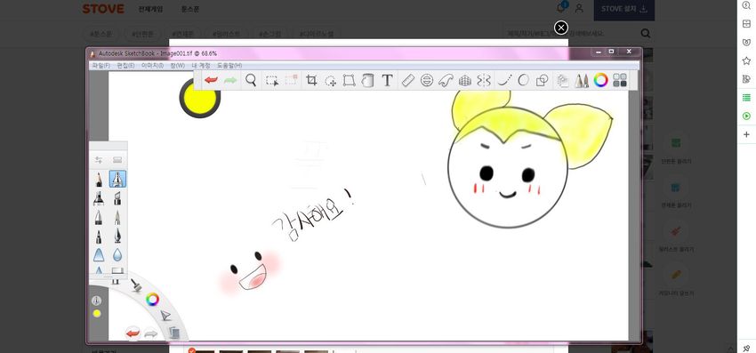Expand the layers icon in lagoon
The image size is (756, 353).
(174, 333)
